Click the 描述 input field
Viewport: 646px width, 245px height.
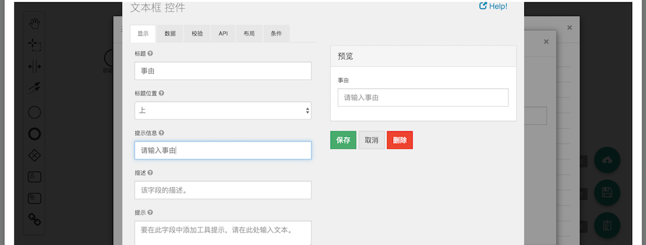[223, 190]
